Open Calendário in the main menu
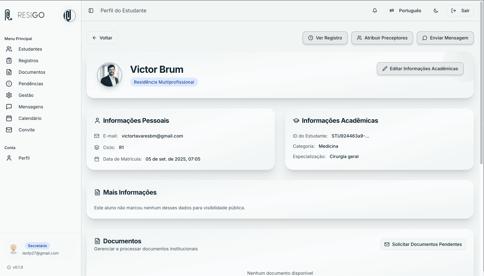 click(x=30, y=118)
